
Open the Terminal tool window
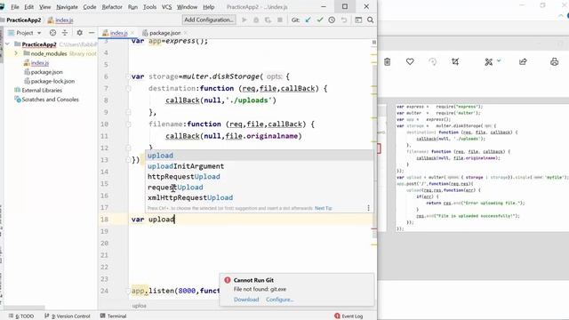coord(113,316)
